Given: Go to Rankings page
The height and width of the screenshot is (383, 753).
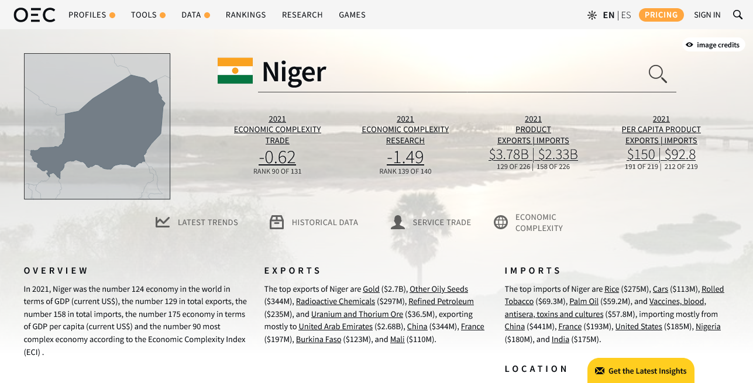Looking at the screenshot, I should [246, 15].
